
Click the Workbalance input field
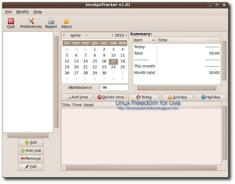pos(114,88)
